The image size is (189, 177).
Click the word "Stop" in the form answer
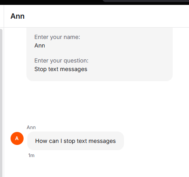[x=41, y=69]
